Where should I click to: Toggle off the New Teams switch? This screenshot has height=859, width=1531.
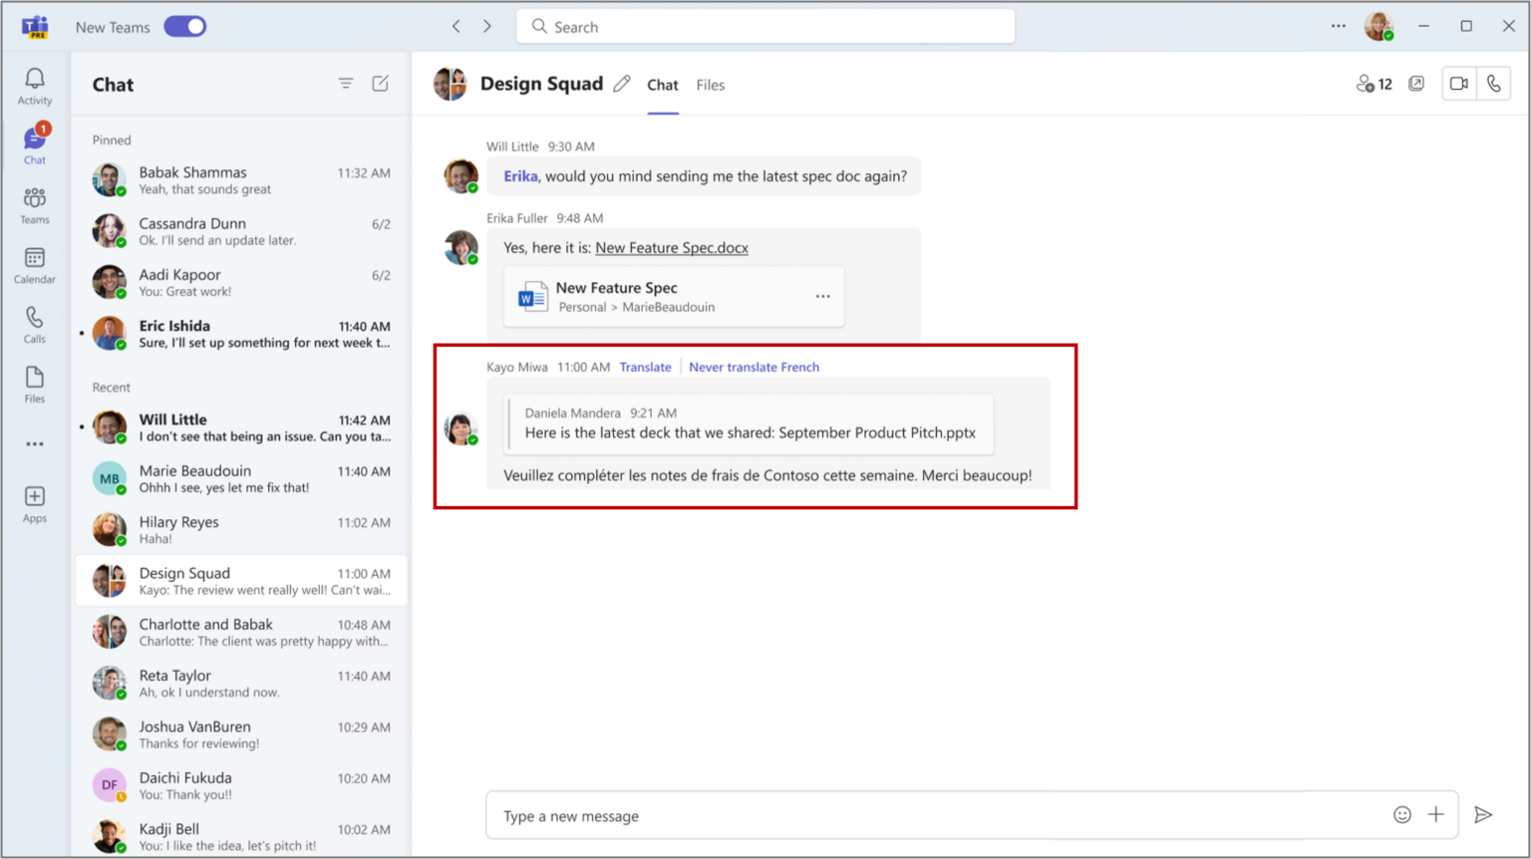[184, 27]
